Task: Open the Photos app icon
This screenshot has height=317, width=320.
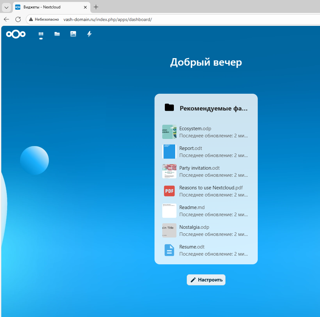Action: [73, 34]
